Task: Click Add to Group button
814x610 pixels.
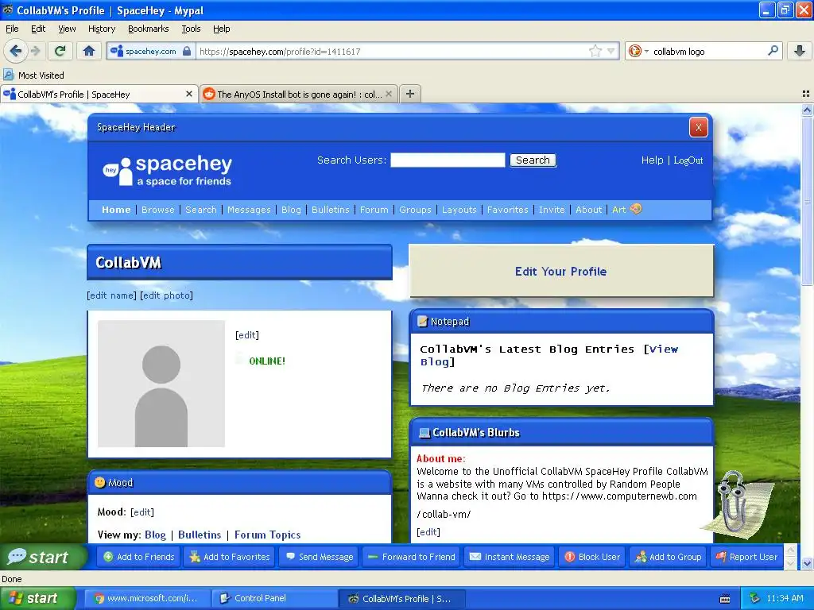Action: pyautogui.click(x=668, y=557)
